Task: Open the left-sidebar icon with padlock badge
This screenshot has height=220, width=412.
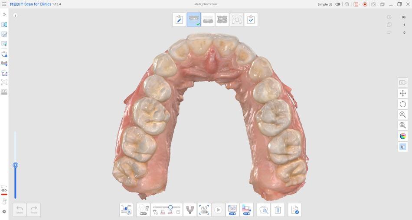Action: (x=4, y=54)
